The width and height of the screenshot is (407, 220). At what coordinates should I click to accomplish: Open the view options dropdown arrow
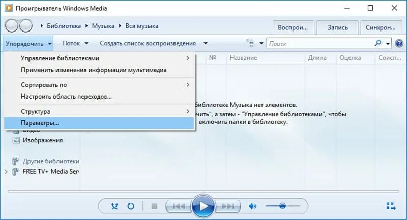coord(261,43)
